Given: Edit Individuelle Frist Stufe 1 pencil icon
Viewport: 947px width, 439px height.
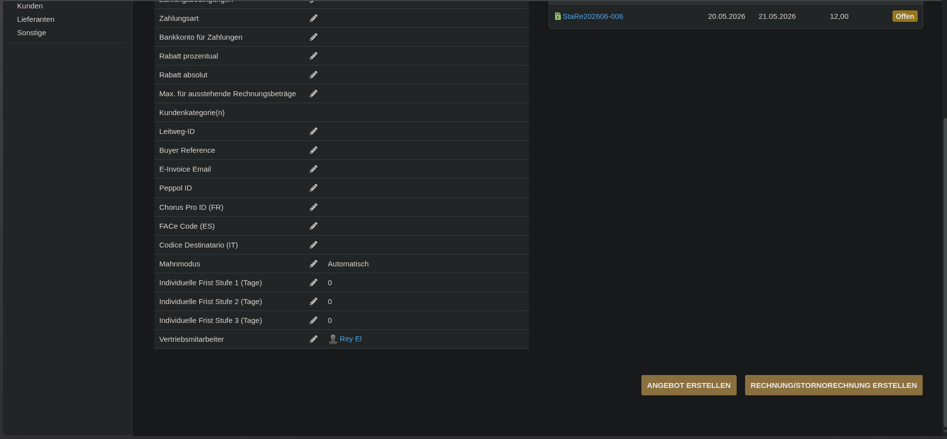Looking at the screenshot, I should (314, 283).
